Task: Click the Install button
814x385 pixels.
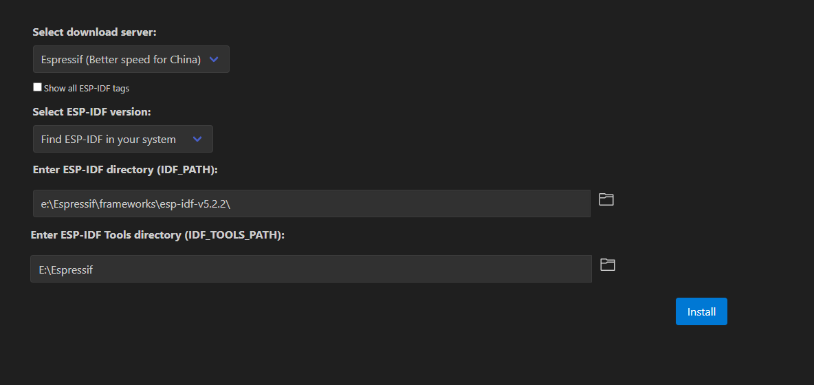Action: click(x=701, y=311)
